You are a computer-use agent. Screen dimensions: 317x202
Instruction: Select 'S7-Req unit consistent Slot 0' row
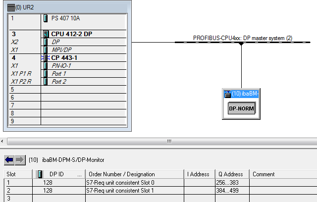coord(160,183)
